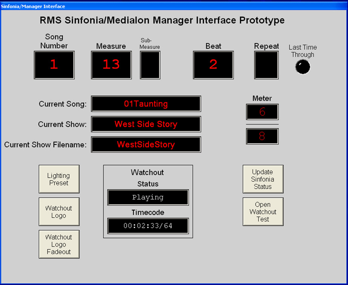The image size is (348, 285).
Task: Click the Measure display showing 13
Action: coord(111,65)
